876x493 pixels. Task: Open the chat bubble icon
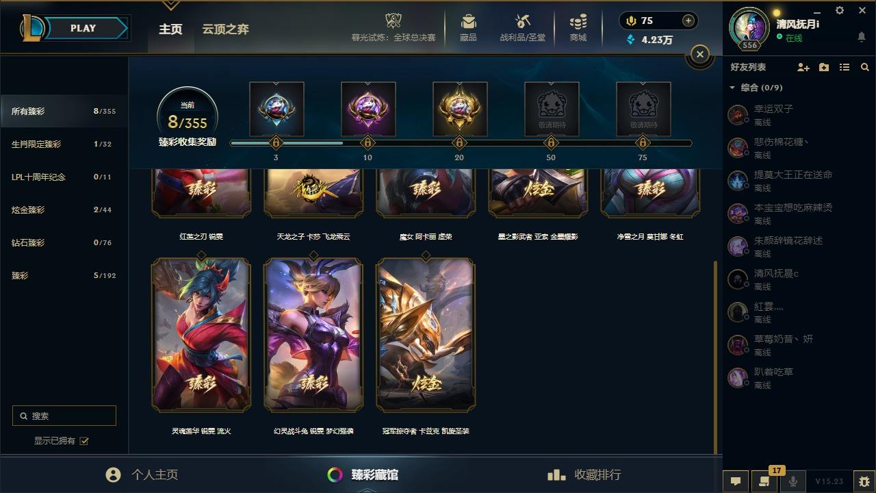tap(736, 481)
